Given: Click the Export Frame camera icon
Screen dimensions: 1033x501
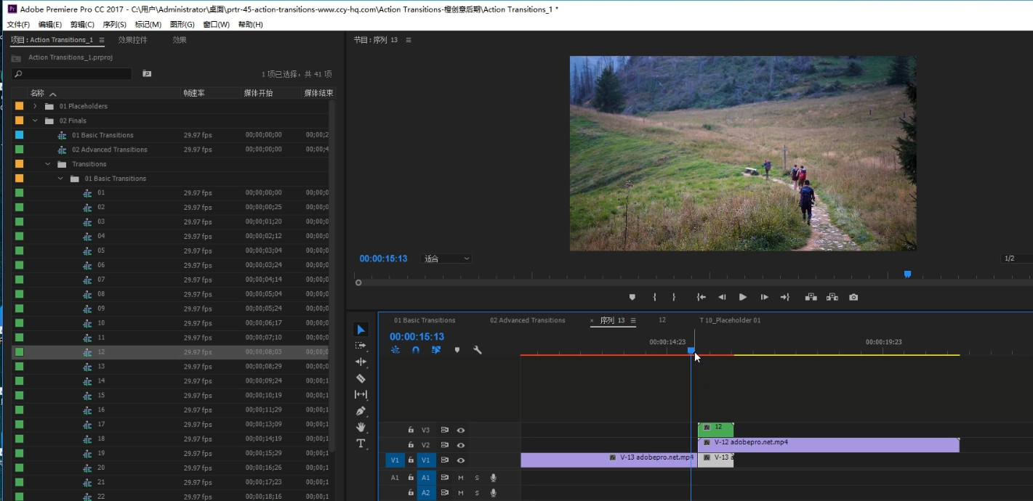Looking at the screenshot, I should pyautogui.click(x=853, y=297).
